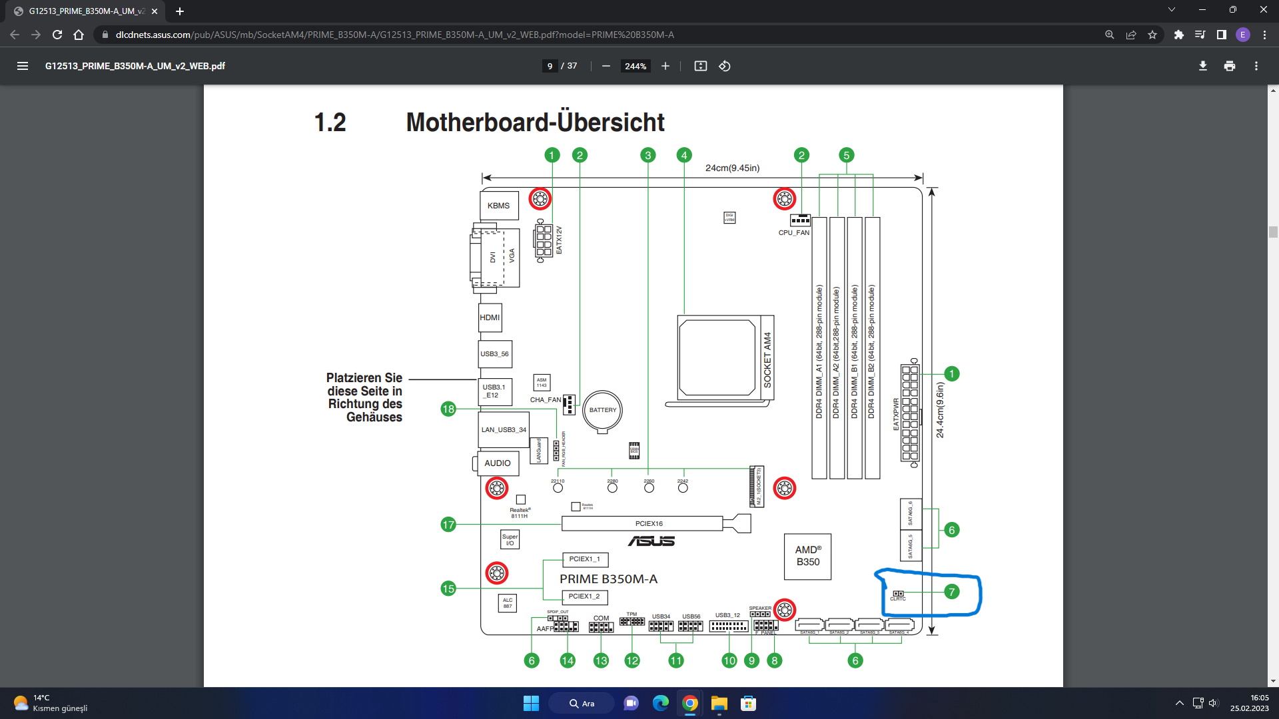This screenshot has height=719, width=1279.
Task: Download the PDF file
Action: click(1202, 66)
